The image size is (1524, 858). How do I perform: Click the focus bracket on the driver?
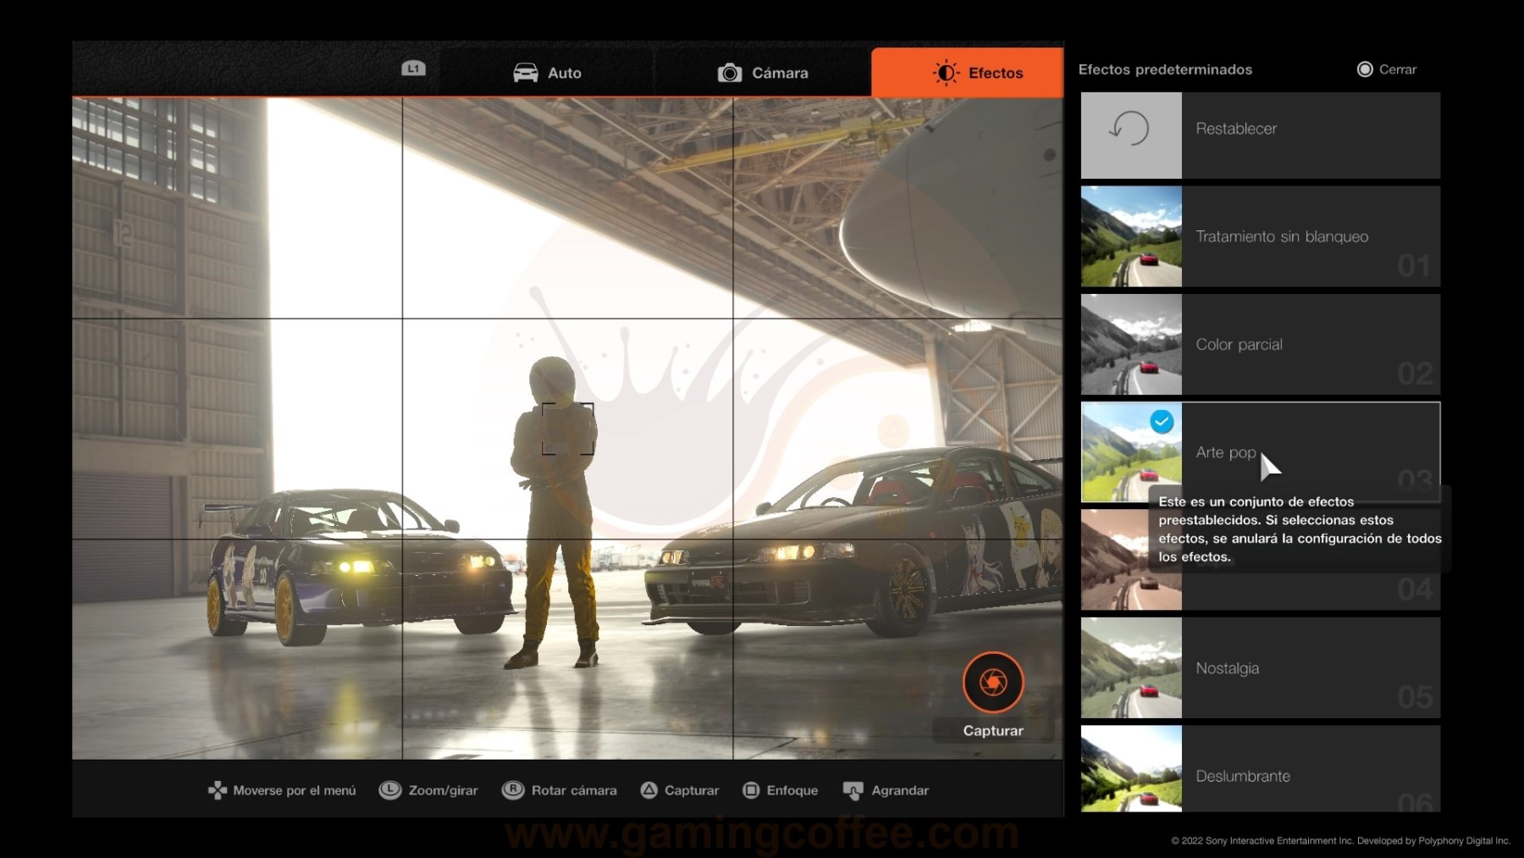567,429
